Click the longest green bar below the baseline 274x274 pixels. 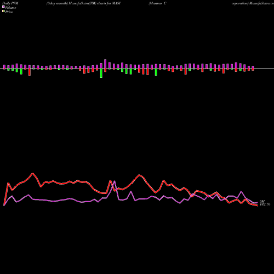click(101, 73)
